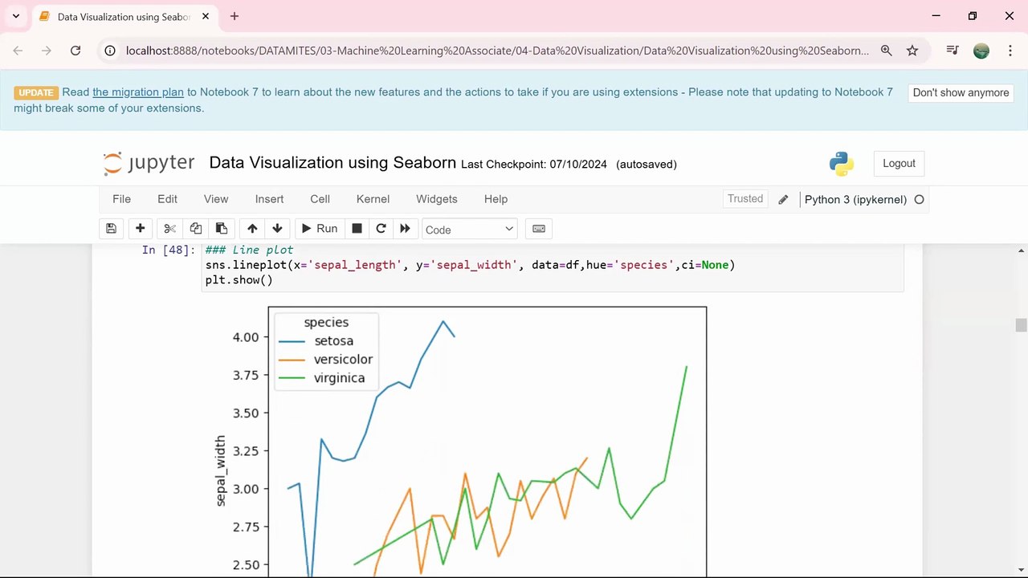Click the pencil edit mode icon
The image size is (1028, 578).
(x=783, y=199)
